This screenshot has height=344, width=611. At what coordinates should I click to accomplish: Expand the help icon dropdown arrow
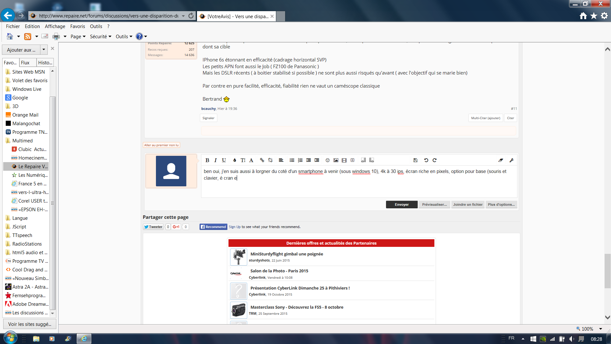145,37
